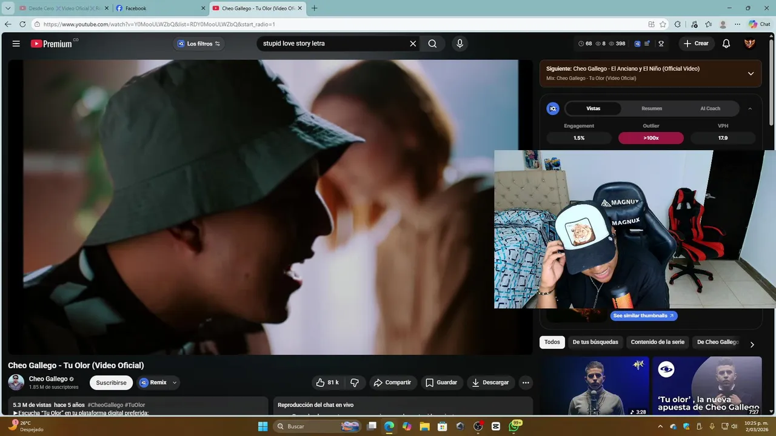Viewport: 776px width, 436px height.
Task: Open the YouTube guide hamburger menu
Action: click(16, 44)
